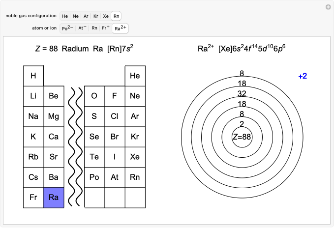
Task: Choose Ne noble gas configuration
Action: [76, 16]
